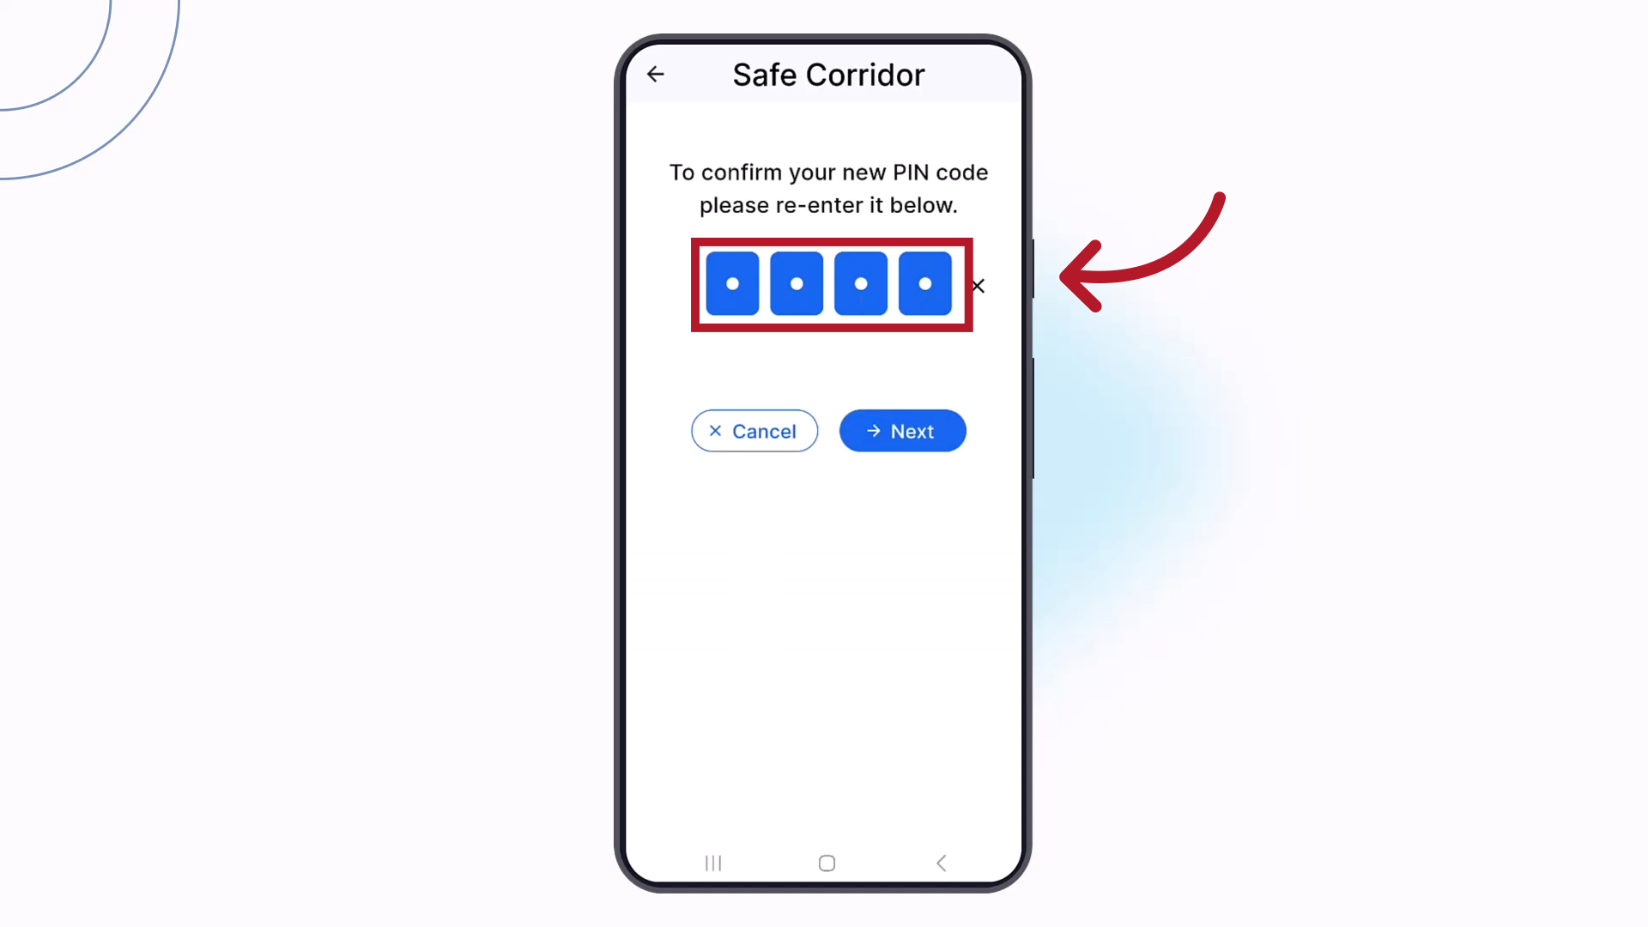Toggle the fourth filled PIN dot

[924, 285]
